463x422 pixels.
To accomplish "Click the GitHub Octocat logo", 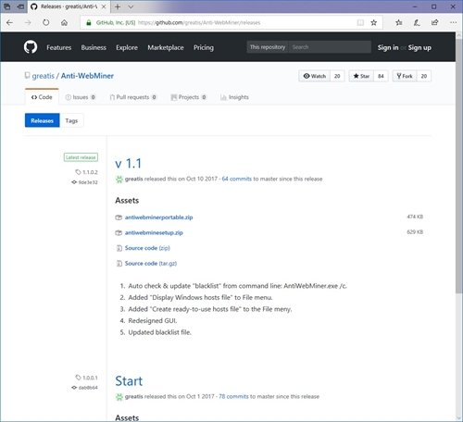I will click(x=31, y=47).
